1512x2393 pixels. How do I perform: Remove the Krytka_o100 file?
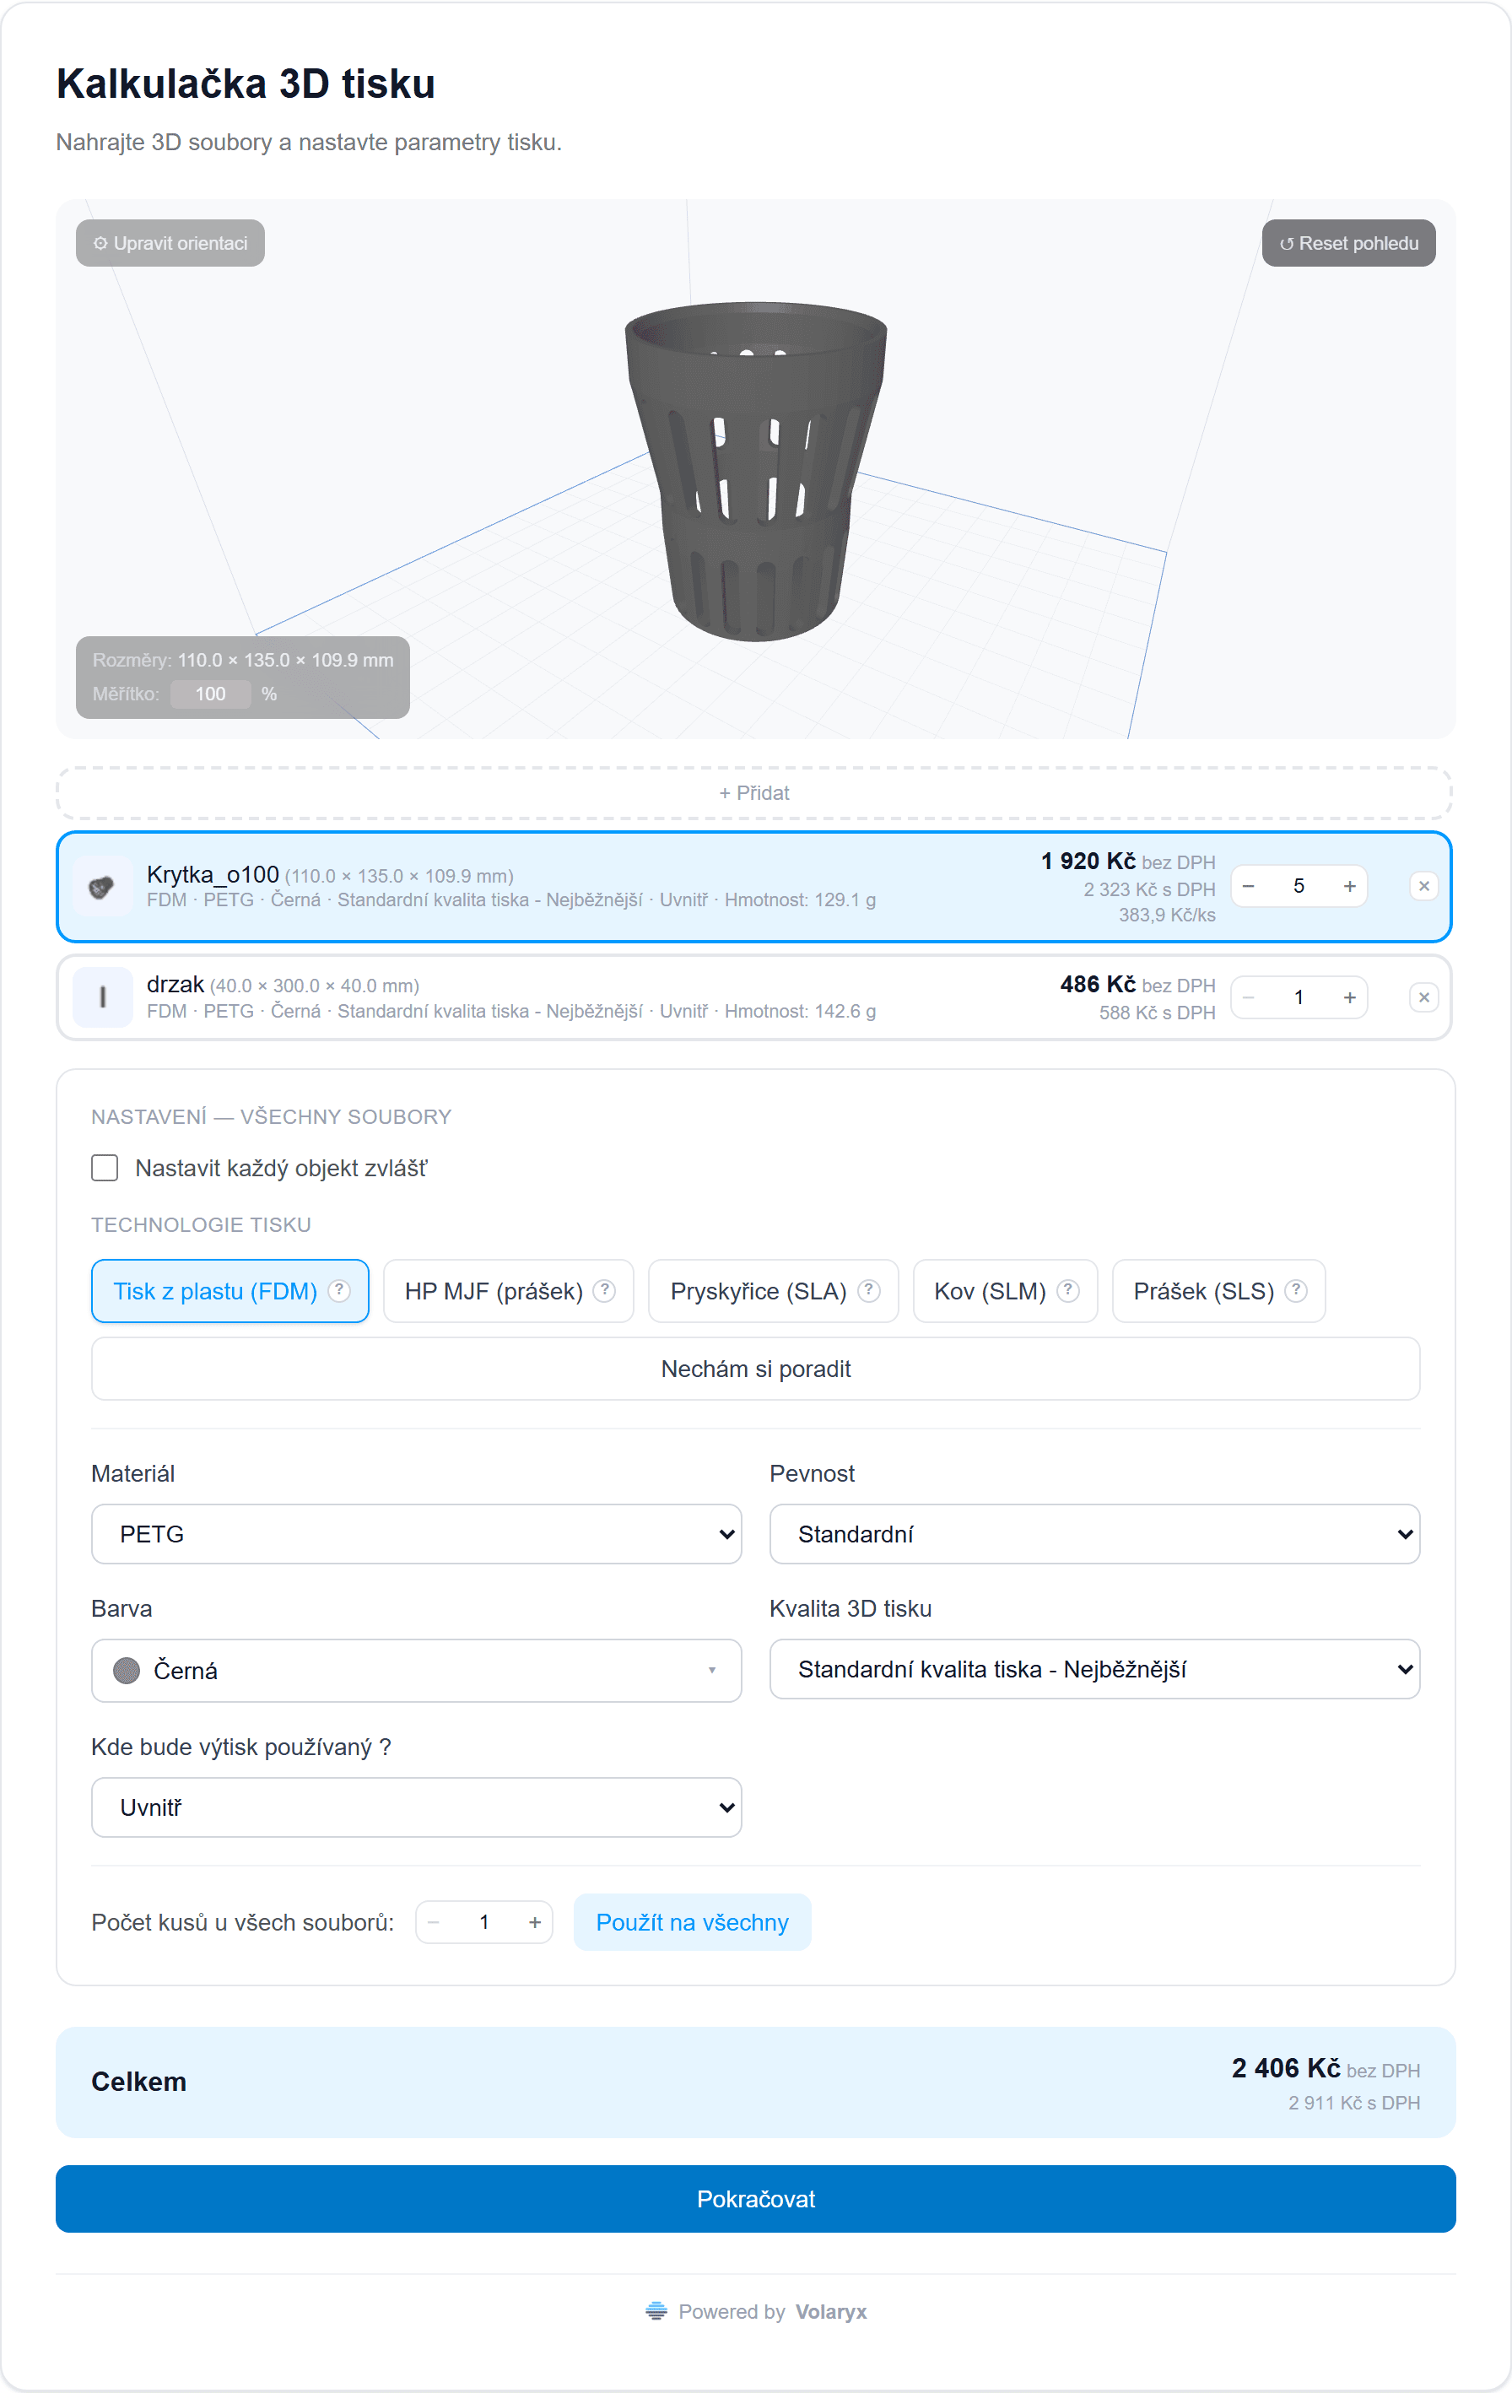(1423, 887)
